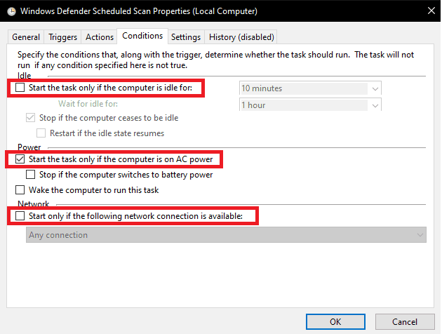Toggle Stop if computer ceases to be idle
The width and height of the screenshot is (442, 334).
click(30, 118)
